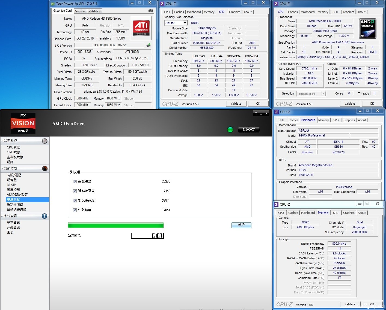Click the green benchmark progress bar

116,225
